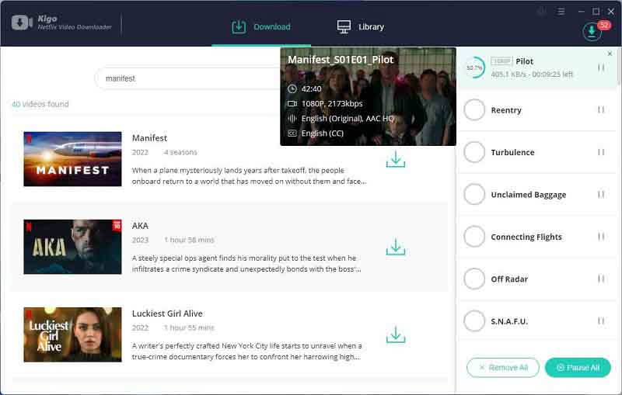The image size is (622, 395).
Task: Click the Manifest title text
Action: click(149, 138)
